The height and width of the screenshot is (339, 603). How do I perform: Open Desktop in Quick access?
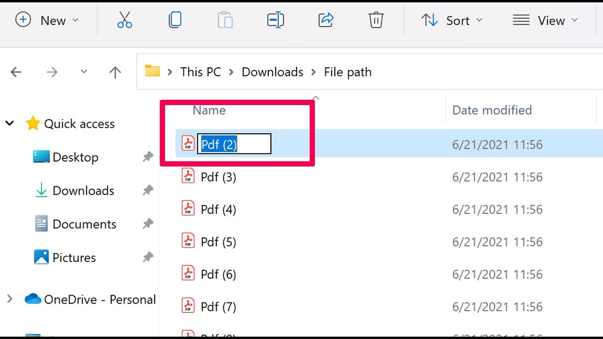pos(75,157)
